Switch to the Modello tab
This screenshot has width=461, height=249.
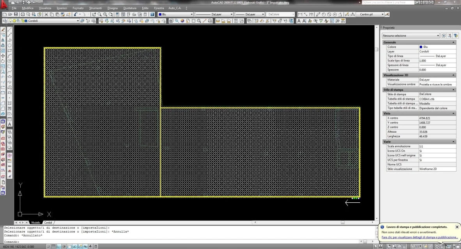[x=35, y=223]
